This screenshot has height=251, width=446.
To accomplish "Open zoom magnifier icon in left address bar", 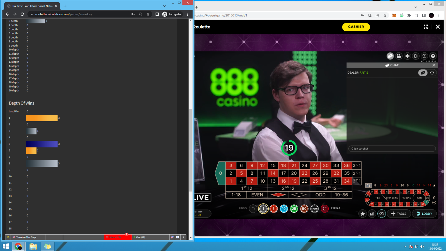I will [x=140, y=14].
